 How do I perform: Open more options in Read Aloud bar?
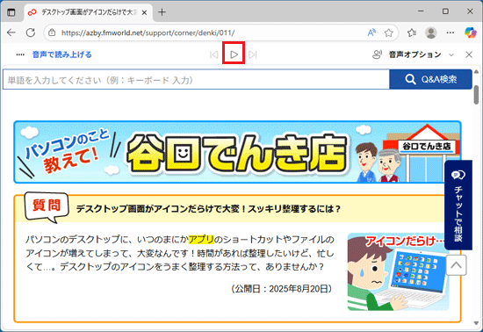20,54
